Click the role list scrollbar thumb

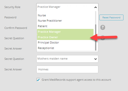(x=96, y=37)
